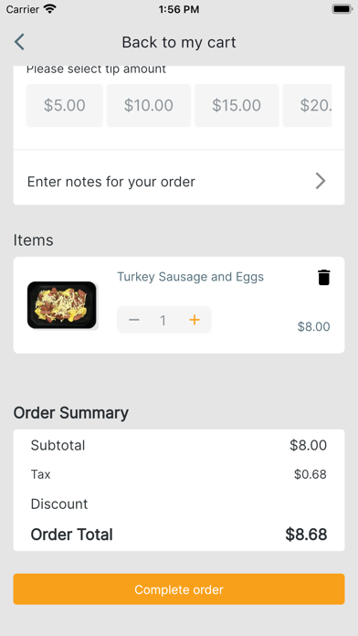Click the WiFi status icon

50,9
